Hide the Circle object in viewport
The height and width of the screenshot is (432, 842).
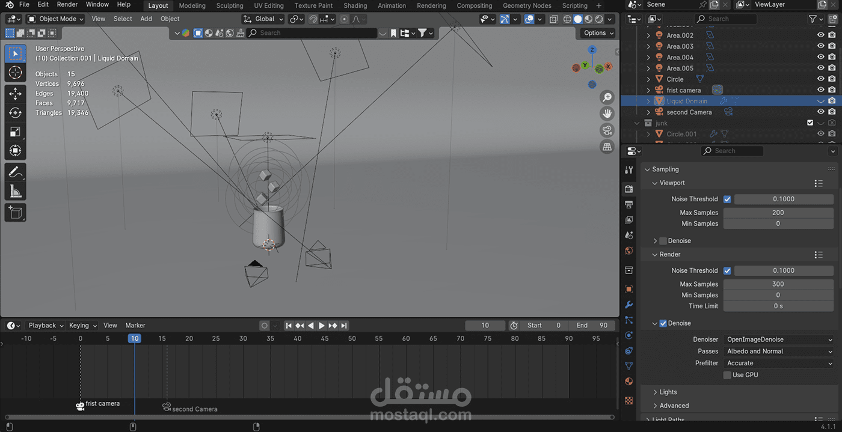point(820,79)
